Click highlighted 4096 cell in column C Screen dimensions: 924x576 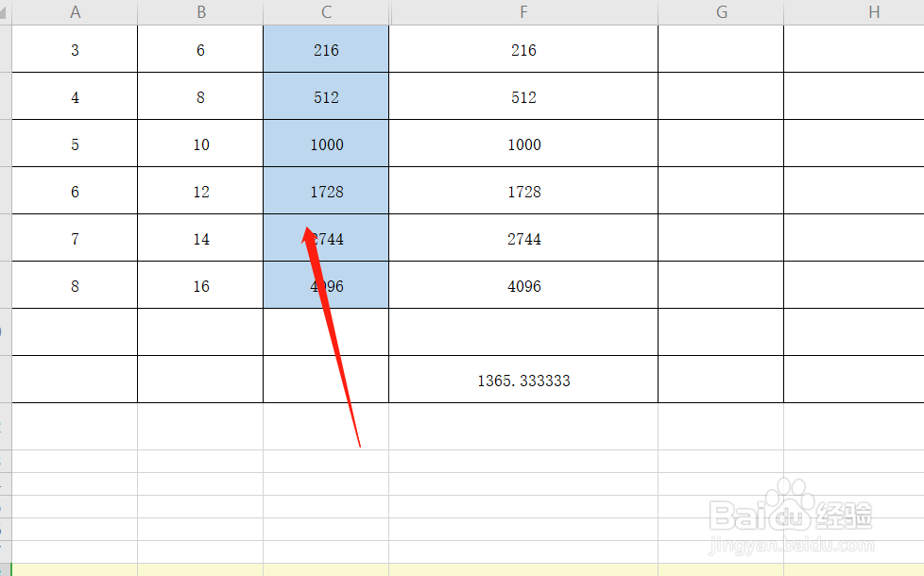326,285
